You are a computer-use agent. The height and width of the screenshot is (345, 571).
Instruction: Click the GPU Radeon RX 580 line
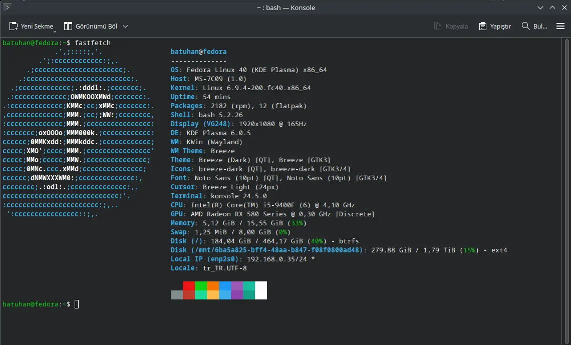pyautogui.click(x=272, y=214)
